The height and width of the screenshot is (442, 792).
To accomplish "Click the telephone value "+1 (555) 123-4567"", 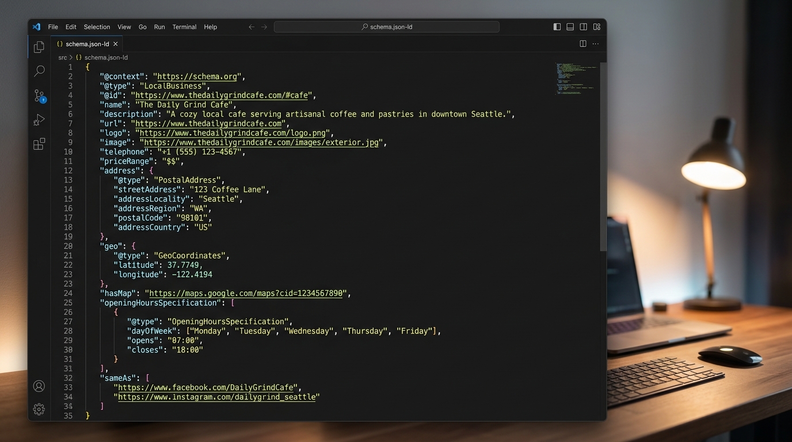I will [x=199, y=152].
